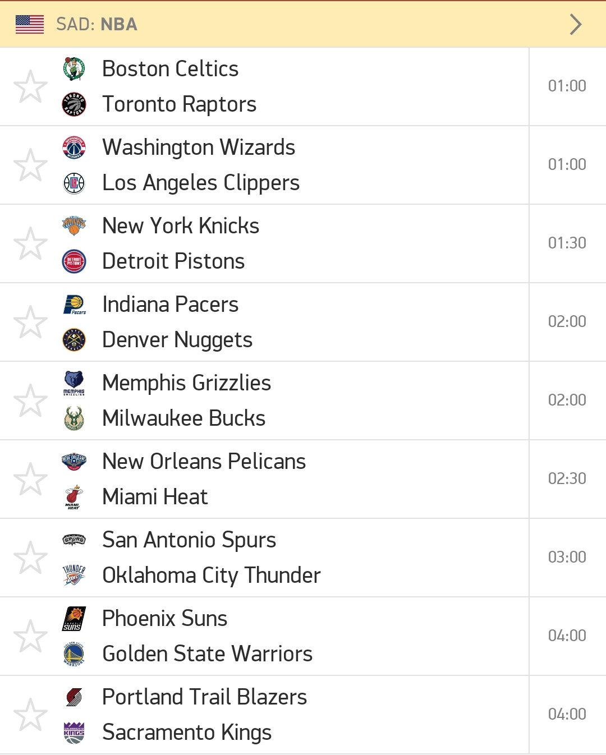The height and width of the screenshot is (755, 606).
Task: Toggle favorite star for Knicks vs Pistons
Action: coord(30,243)
